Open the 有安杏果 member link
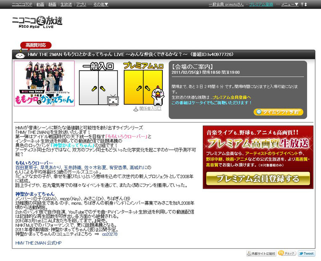Viewport: 321px width, 261px height. 118,168
